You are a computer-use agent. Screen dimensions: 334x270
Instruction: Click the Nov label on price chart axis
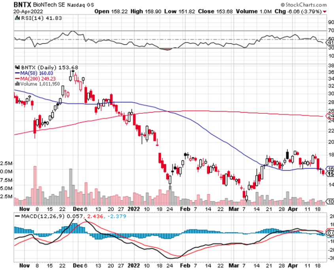coord(25,209)
